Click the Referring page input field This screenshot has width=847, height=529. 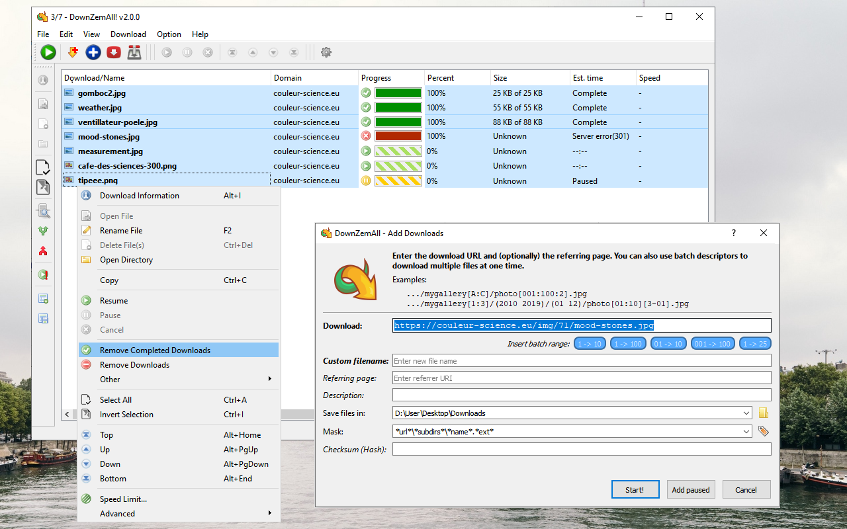point(582,378)
